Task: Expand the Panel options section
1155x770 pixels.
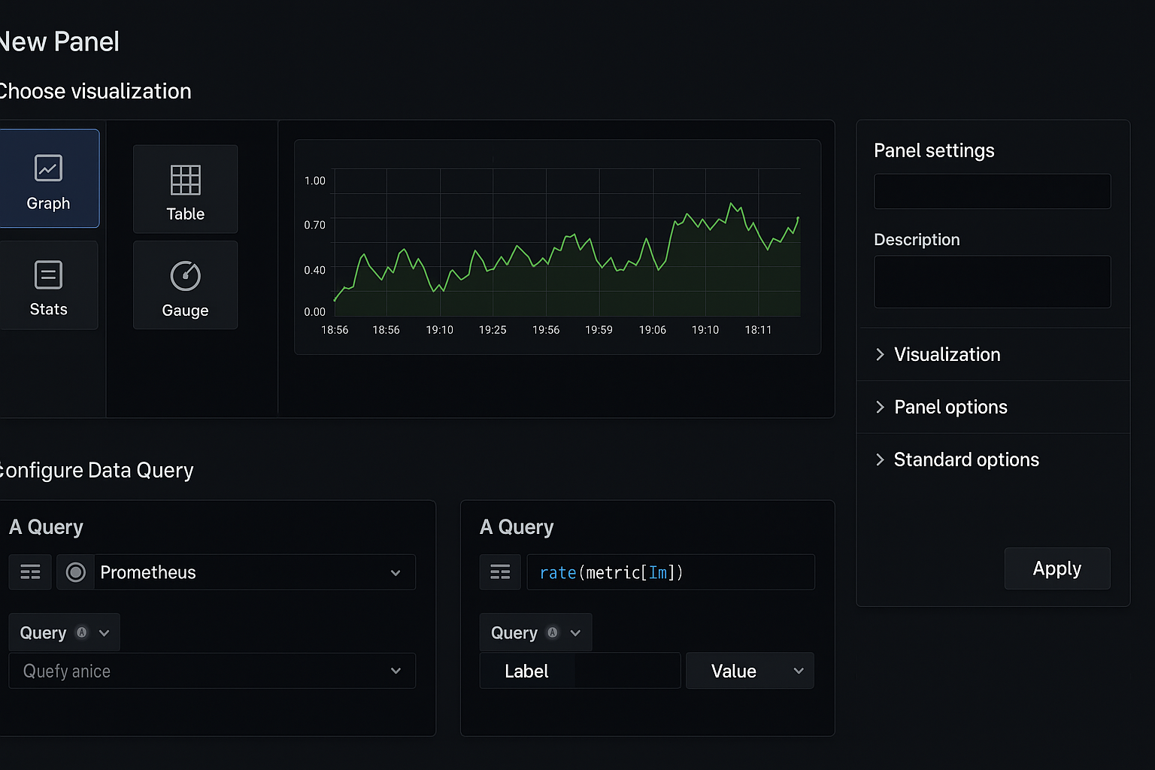Action: coord(950,407)
